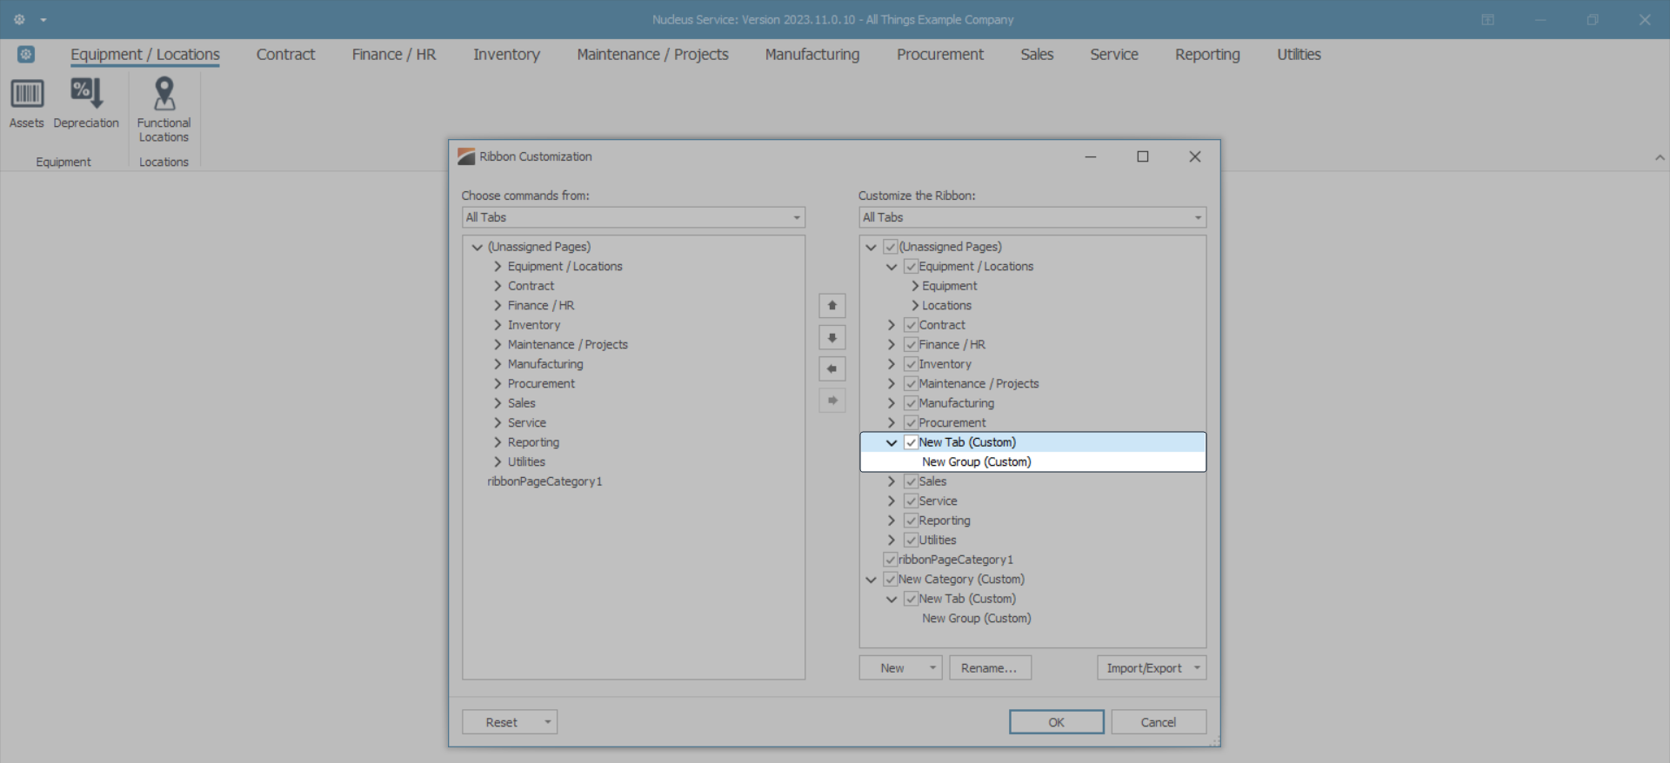Open the Maintenance / Projects ribbon tab

[652, 55]
